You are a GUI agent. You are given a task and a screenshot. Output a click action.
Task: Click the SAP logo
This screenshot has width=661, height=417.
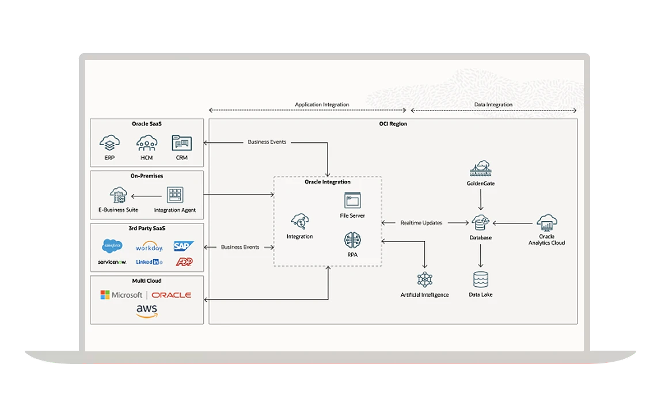(184, 246)
